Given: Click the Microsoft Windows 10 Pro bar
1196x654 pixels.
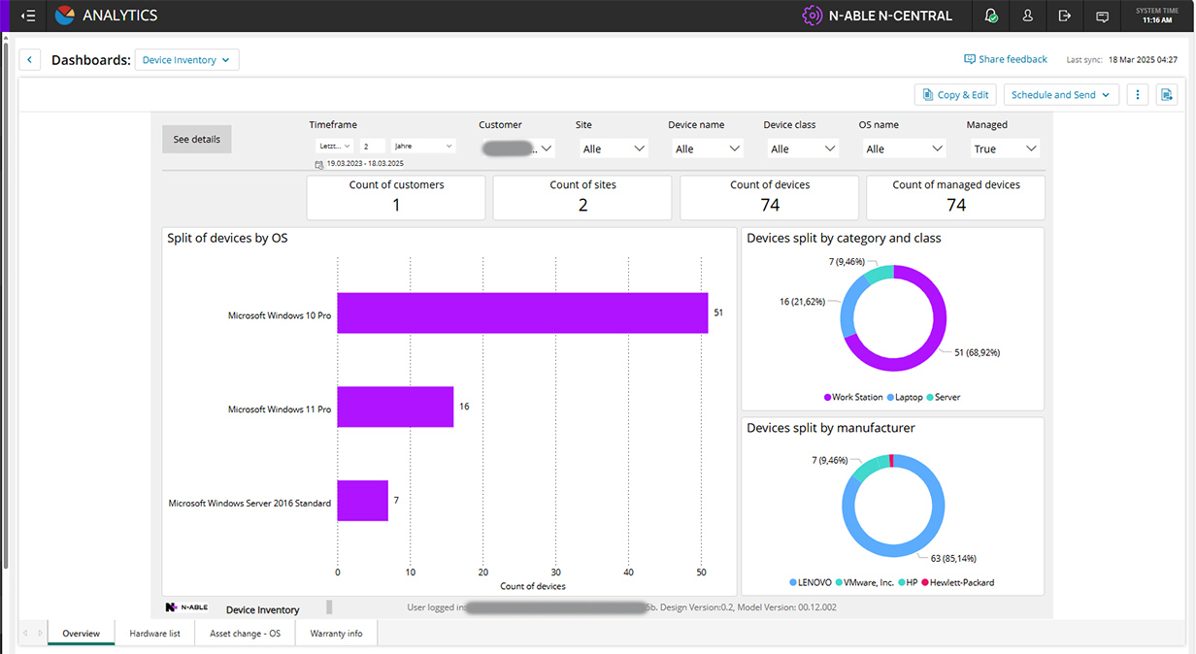Looking at the screenshot, I should tap(522, 313).
